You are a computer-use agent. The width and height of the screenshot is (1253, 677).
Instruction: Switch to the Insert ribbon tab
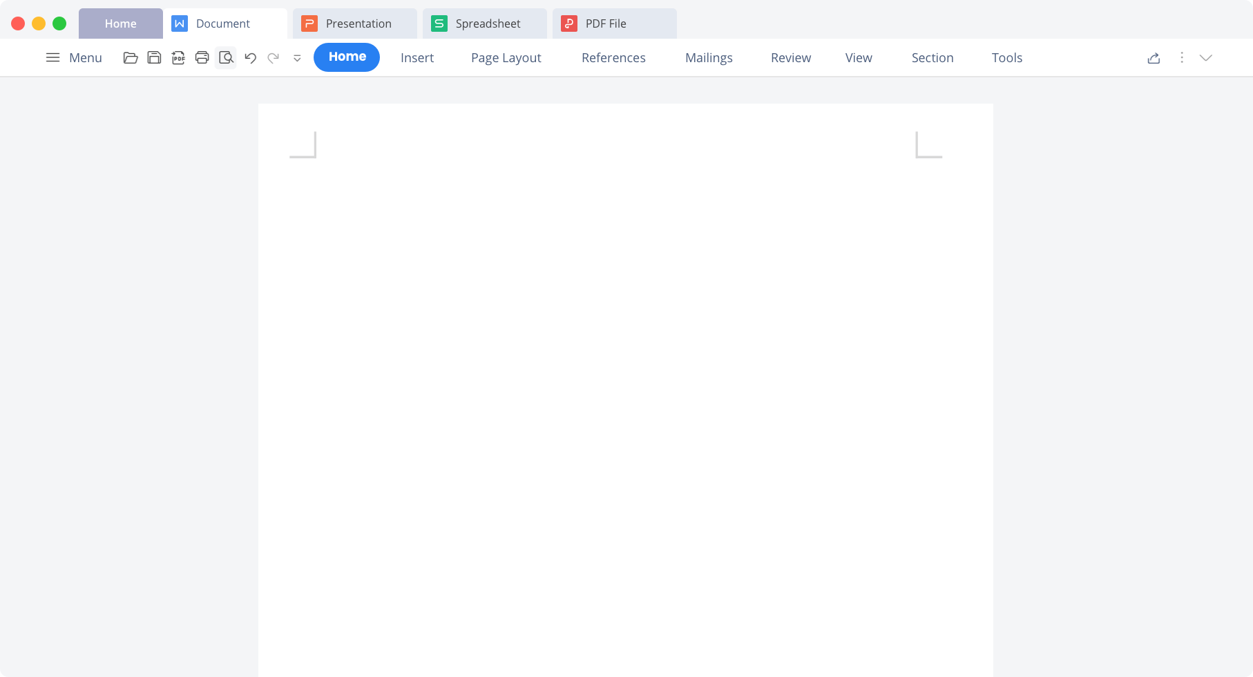tap(417, 58)
